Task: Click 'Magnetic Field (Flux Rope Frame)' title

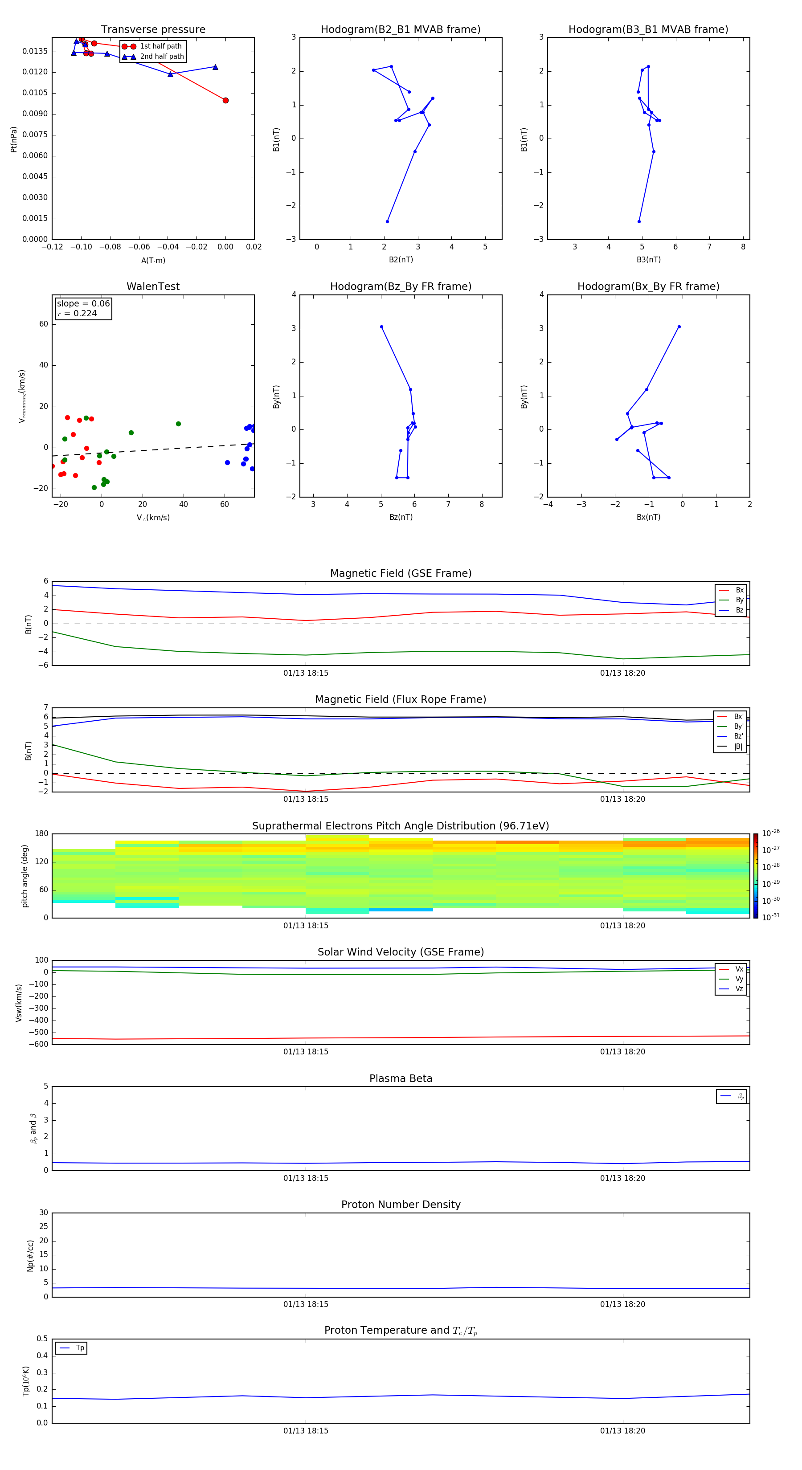Action: click(x=401, y=700)
